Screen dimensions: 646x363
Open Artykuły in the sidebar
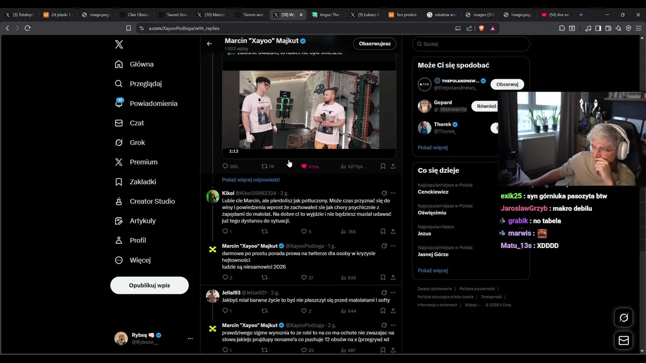coord(136,221)
